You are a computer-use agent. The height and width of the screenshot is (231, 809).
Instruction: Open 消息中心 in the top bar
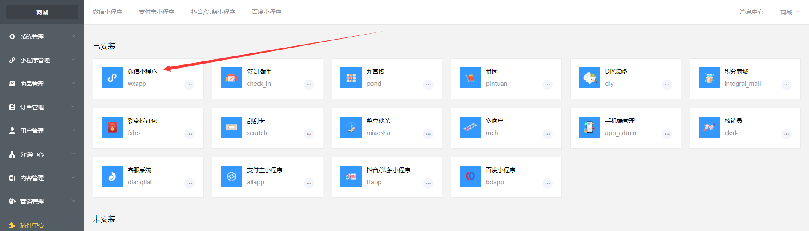751,12
